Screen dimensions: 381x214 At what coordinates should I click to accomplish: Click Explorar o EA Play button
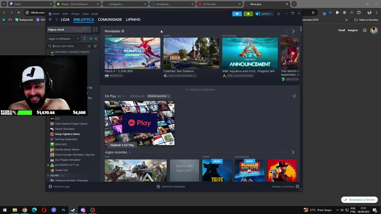tap(122, 145)
